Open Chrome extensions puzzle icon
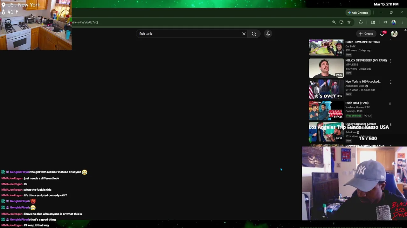Screen dimensions: 407x228 361,22
